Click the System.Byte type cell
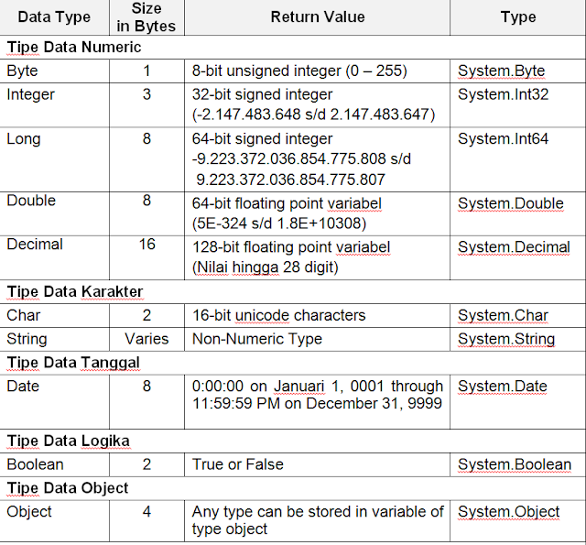Viewport: 586px width, 545px height. pyautogui.click(x=517, y=71)
